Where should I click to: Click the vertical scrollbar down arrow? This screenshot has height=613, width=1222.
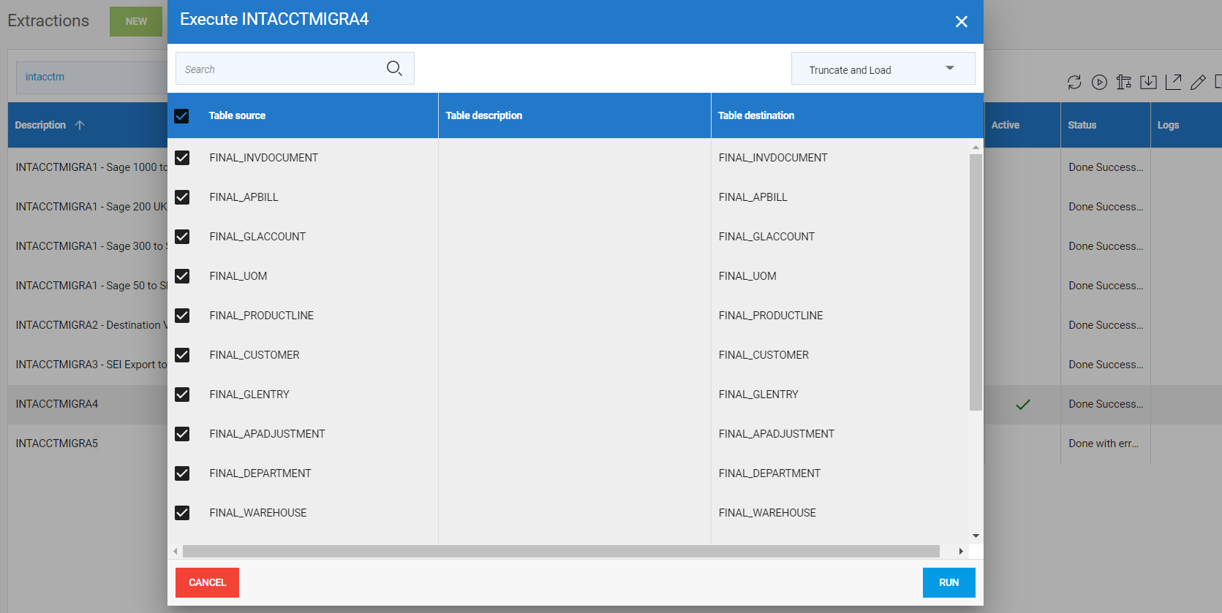(976, 536)
